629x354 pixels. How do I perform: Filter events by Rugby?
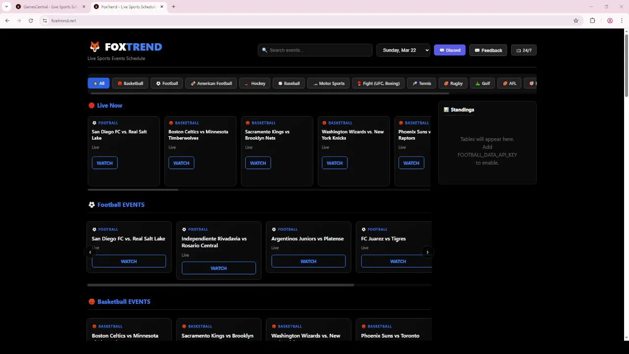(x=453, y=84)
